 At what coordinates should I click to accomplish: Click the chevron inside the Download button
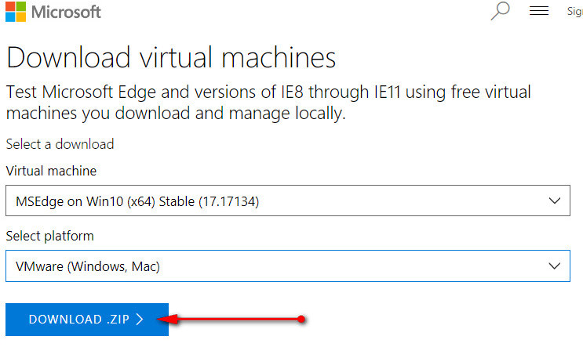[140, 319]
